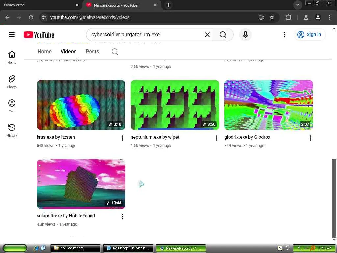Install app icon in address bar
Screen dimensions: 337x253
[261, 17]
